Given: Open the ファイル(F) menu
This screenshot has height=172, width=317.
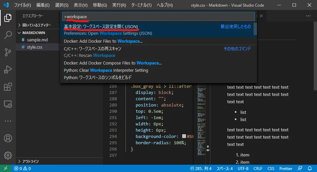Looking at the screenshot, I should tap(22, 5).
